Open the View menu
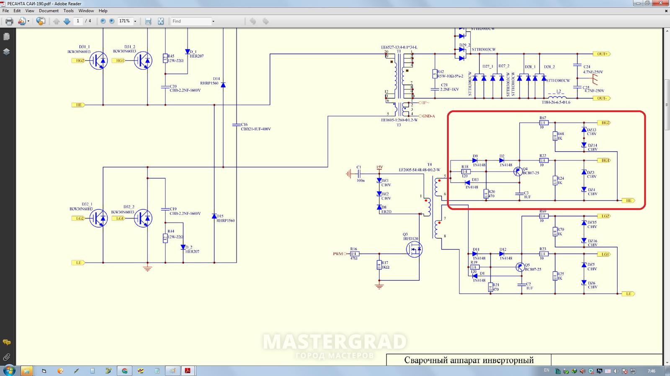The height and width of the screenshot is (376, 670). [x=30, y=11]
